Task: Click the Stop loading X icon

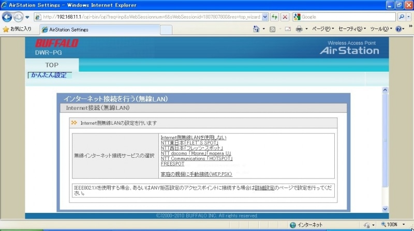Action: point(285,17)
